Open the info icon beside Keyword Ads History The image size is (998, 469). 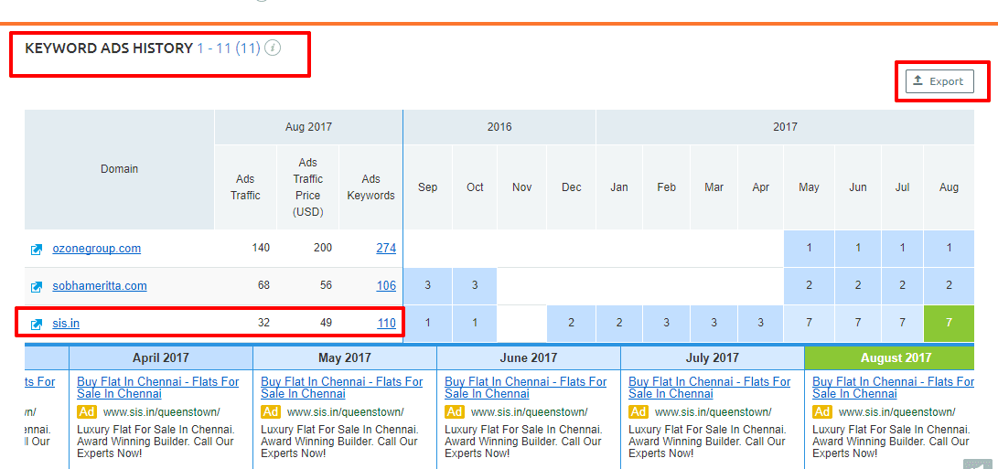pos(273,48)
